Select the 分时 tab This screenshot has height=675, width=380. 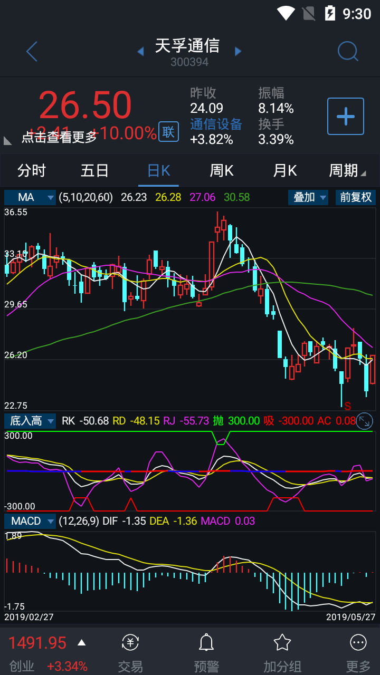[32, 171]
